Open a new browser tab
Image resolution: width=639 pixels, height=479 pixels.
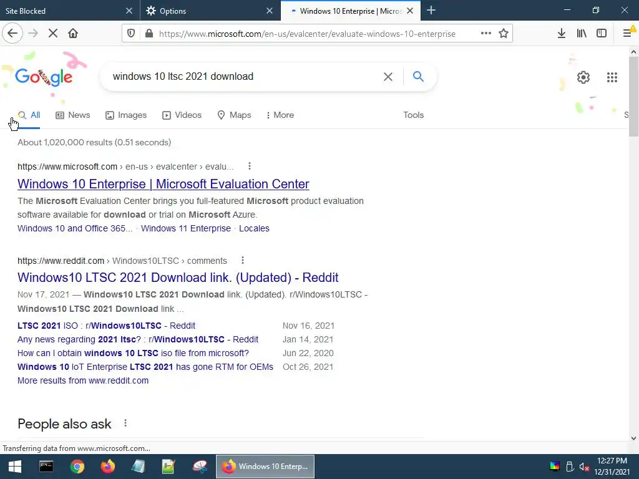pyautogui.click(x=431, y=11)
